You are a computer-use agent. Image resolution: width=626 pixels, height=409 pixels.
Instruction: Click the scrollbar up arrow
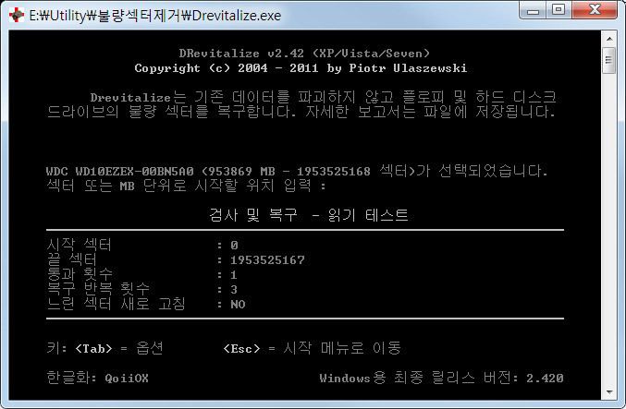608,39
